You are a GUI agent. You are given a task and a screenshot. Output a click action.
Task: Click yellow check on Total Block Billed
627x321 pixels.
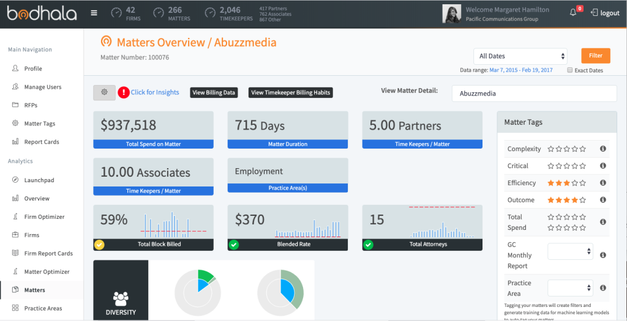[x=99, y=245]
